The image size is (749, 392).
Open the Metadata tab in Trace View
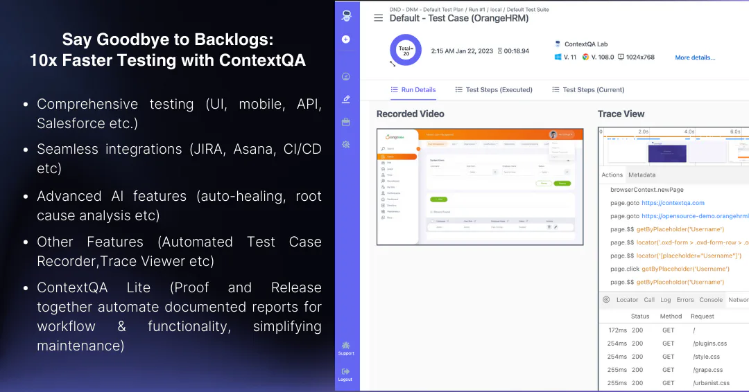(x=642, y=175)
